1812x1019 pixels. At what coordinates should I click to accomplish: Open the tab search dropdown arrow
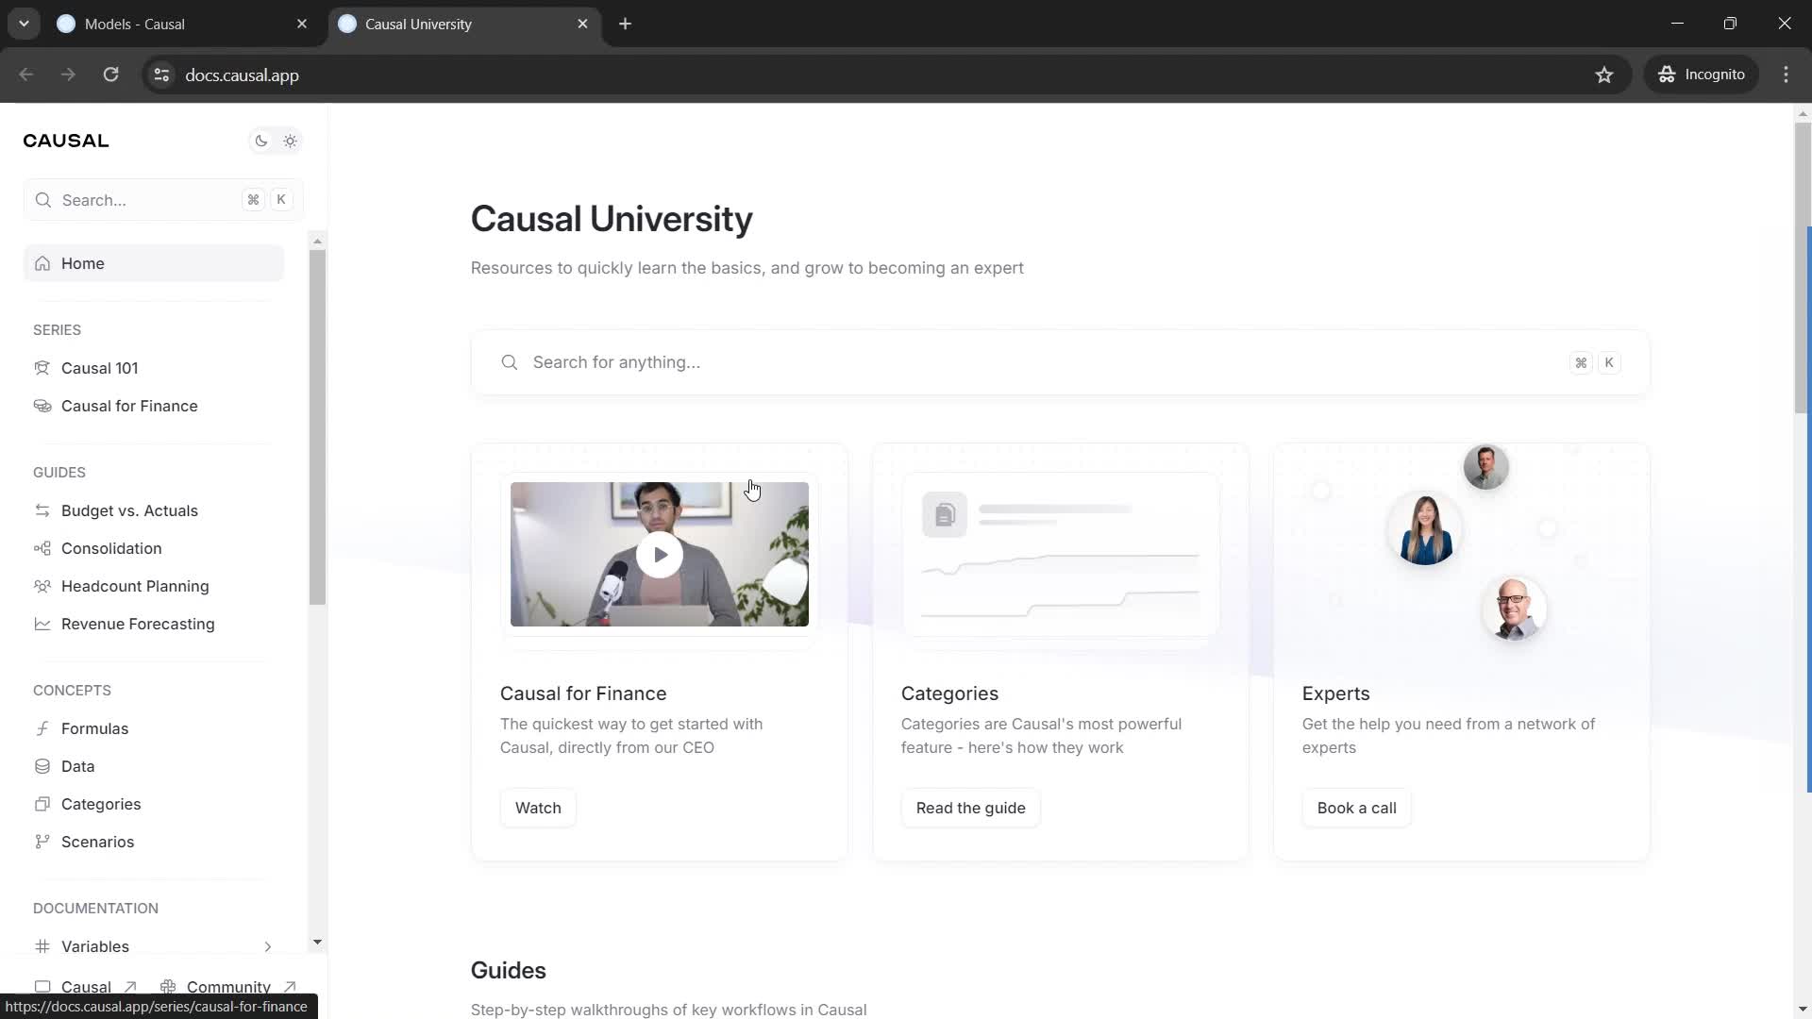(x=24, y=24)
